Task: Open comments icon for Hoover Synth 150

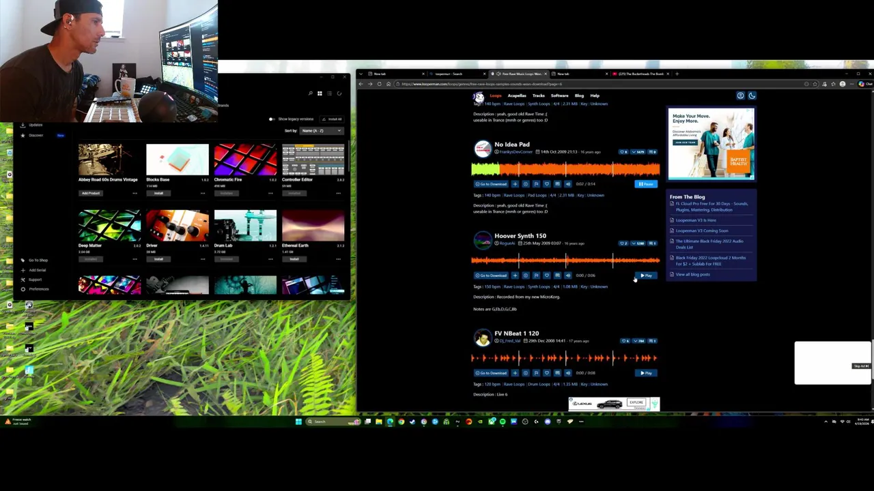Action: tap(557, 276)
